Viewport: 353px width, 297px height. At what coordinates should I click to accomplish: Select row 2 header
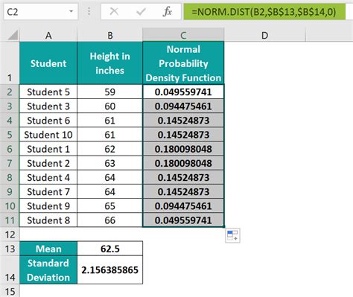[10, 92]
